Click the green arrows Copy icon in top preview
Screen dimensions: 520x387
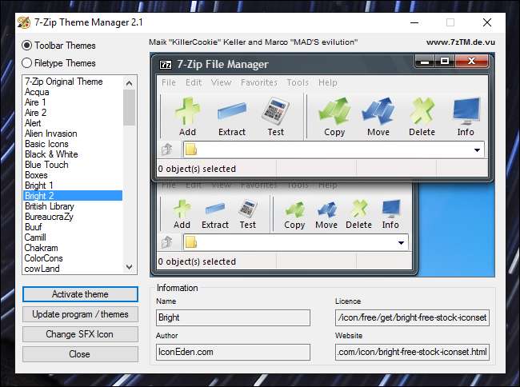click(x=334, y=110)
